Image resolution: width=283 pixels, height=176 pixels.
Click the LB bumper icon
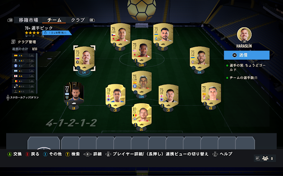pyautogui.click(x=10, y=20)
